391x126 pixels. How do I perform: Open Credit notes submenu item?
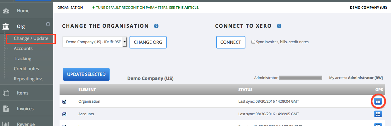click(x=26, y=69)
